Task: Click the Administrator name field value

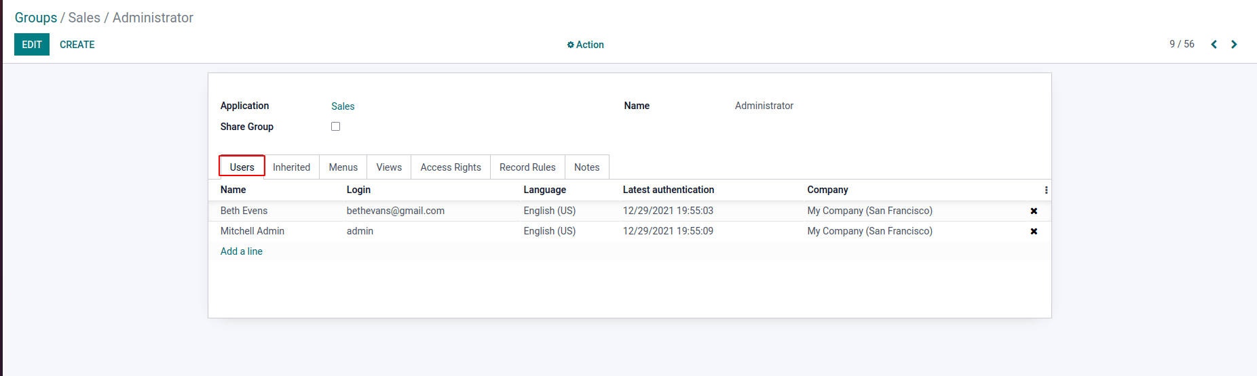Action: [764, 106]
